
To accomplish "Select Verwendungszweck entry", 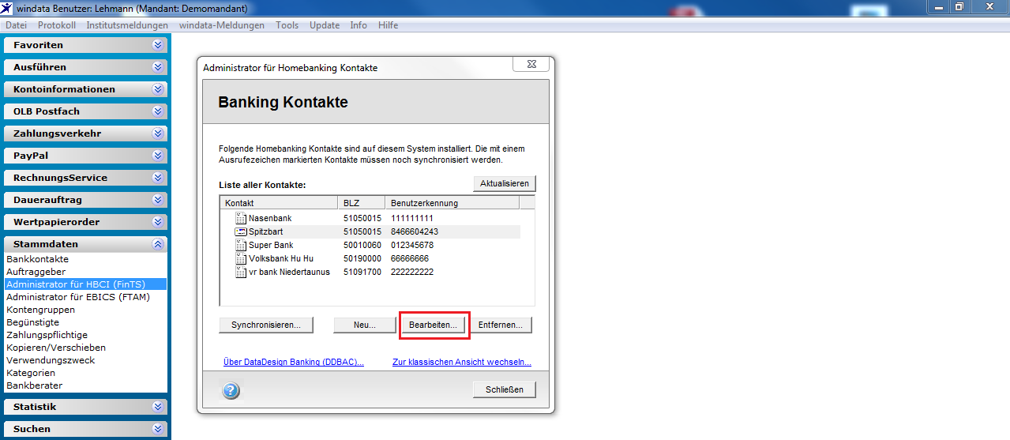I will [50, 360].
